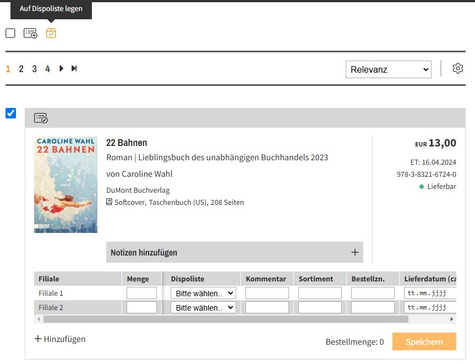Click the Bestellmenge: 0 label

(x=354, y=342)
